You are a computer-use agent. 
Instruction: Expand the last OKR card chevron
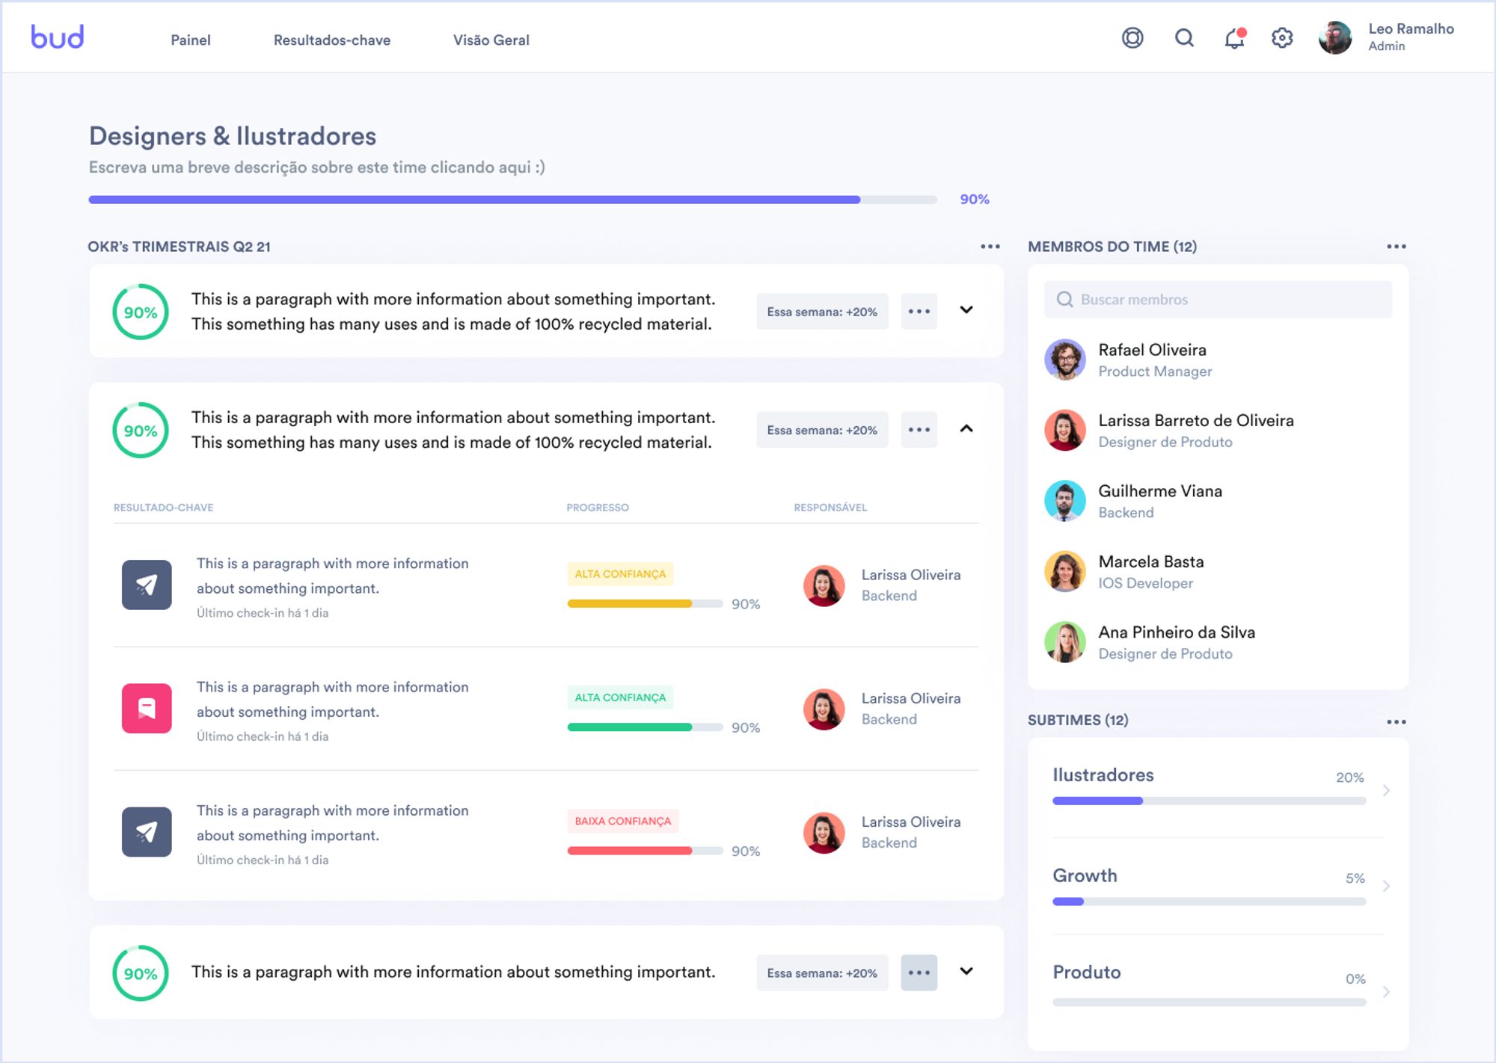click(x=966, y=971)
